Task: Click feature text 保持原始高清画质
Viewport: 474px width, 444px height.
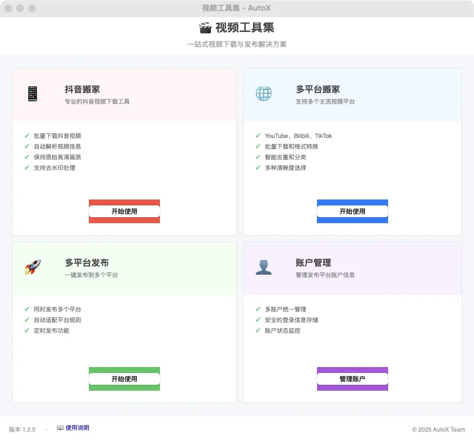Action: (x=57, y=157)
